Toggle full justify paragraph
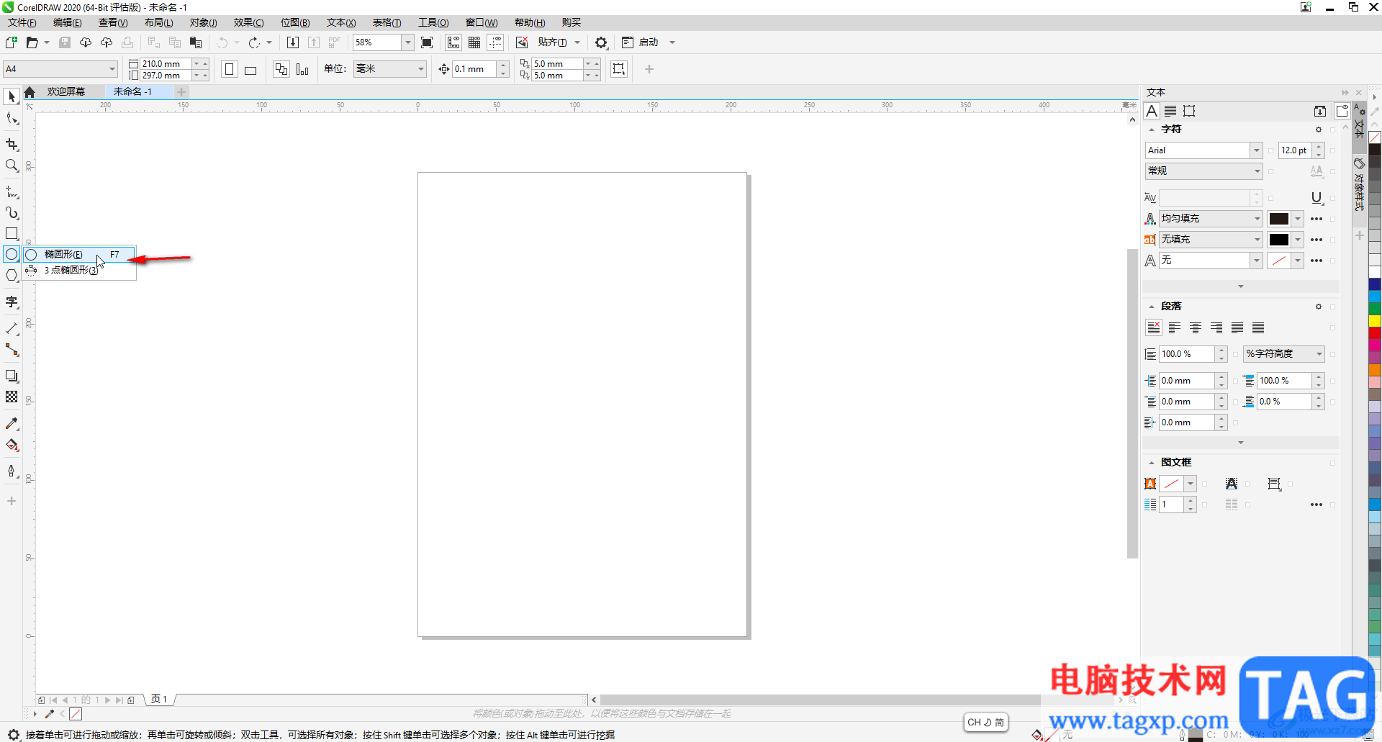This screenshot has width=1382, height=742. (x=1237, y=328)
